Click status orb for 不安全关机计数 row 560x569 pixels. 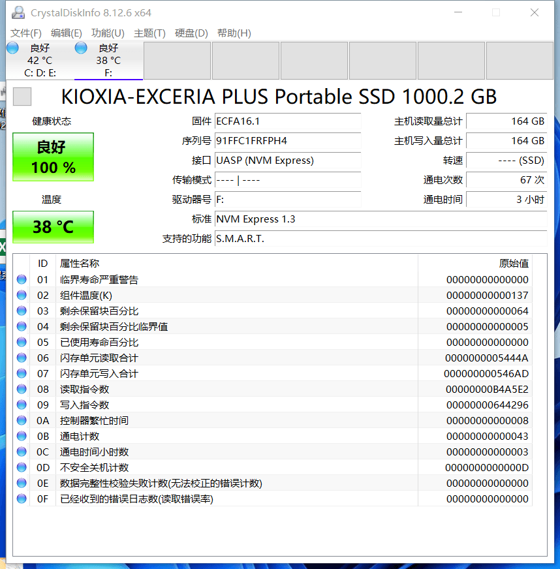tap(22, 467)
